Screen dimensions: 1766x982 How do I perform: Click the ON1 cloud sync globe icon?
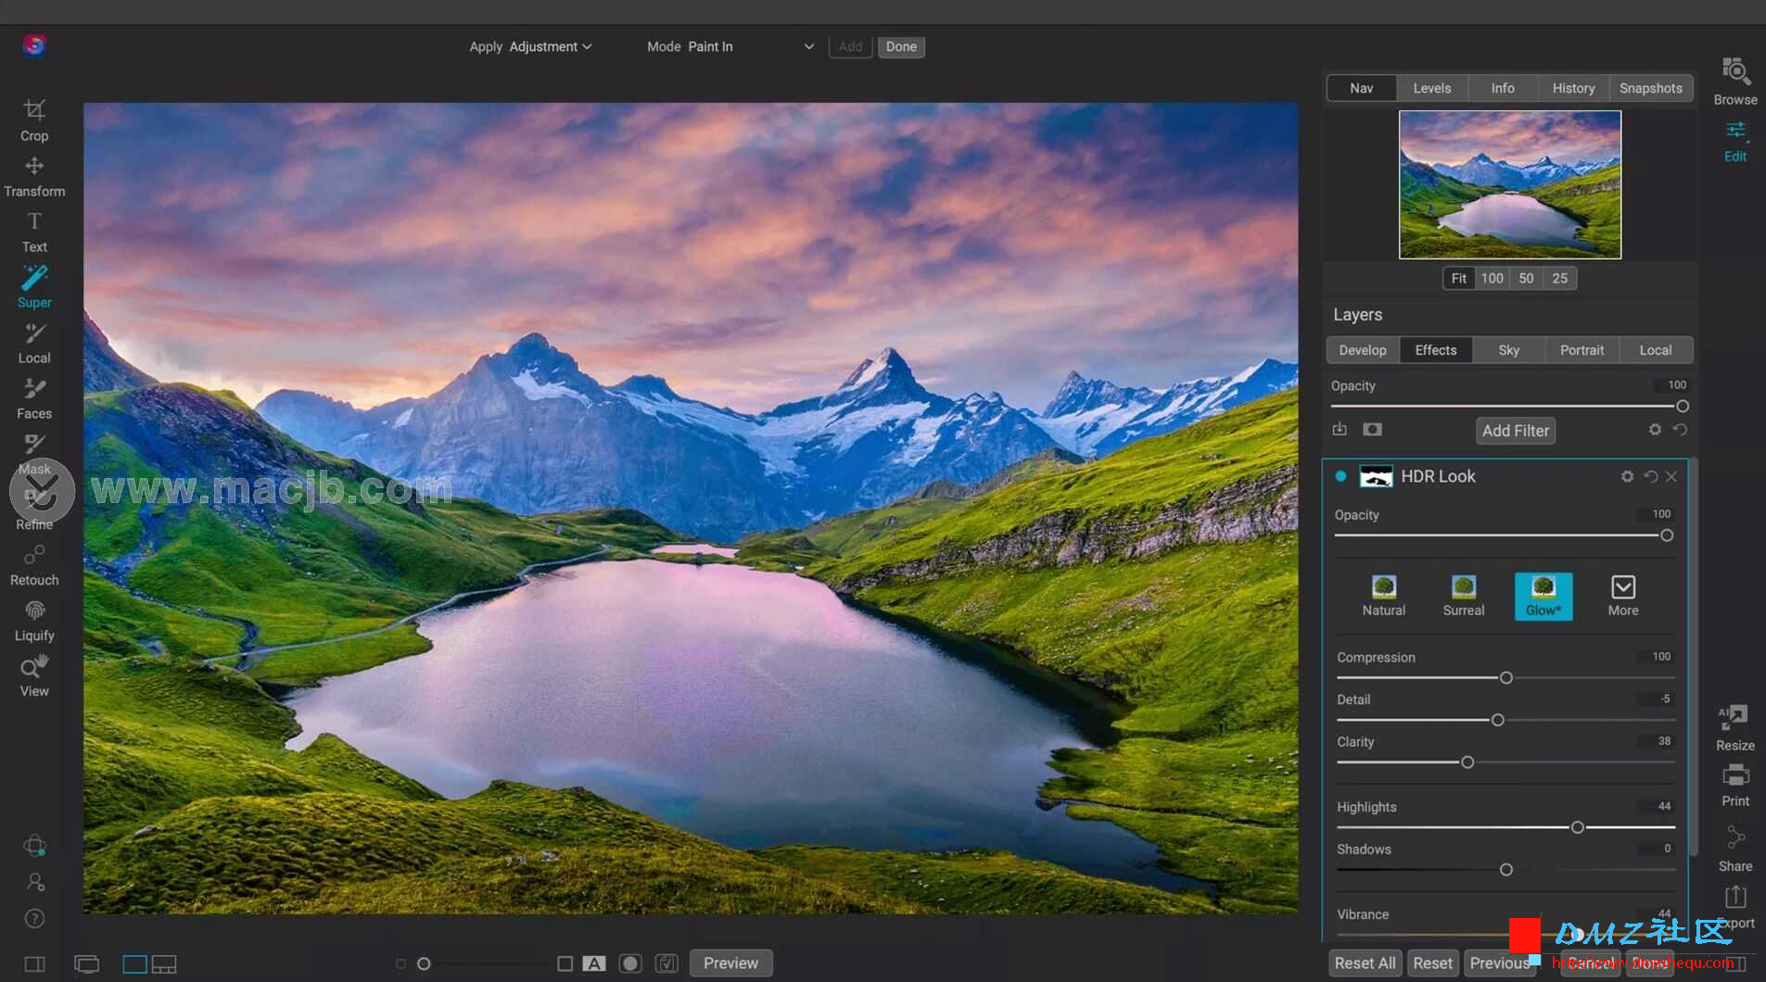click(x=34, y=846)
